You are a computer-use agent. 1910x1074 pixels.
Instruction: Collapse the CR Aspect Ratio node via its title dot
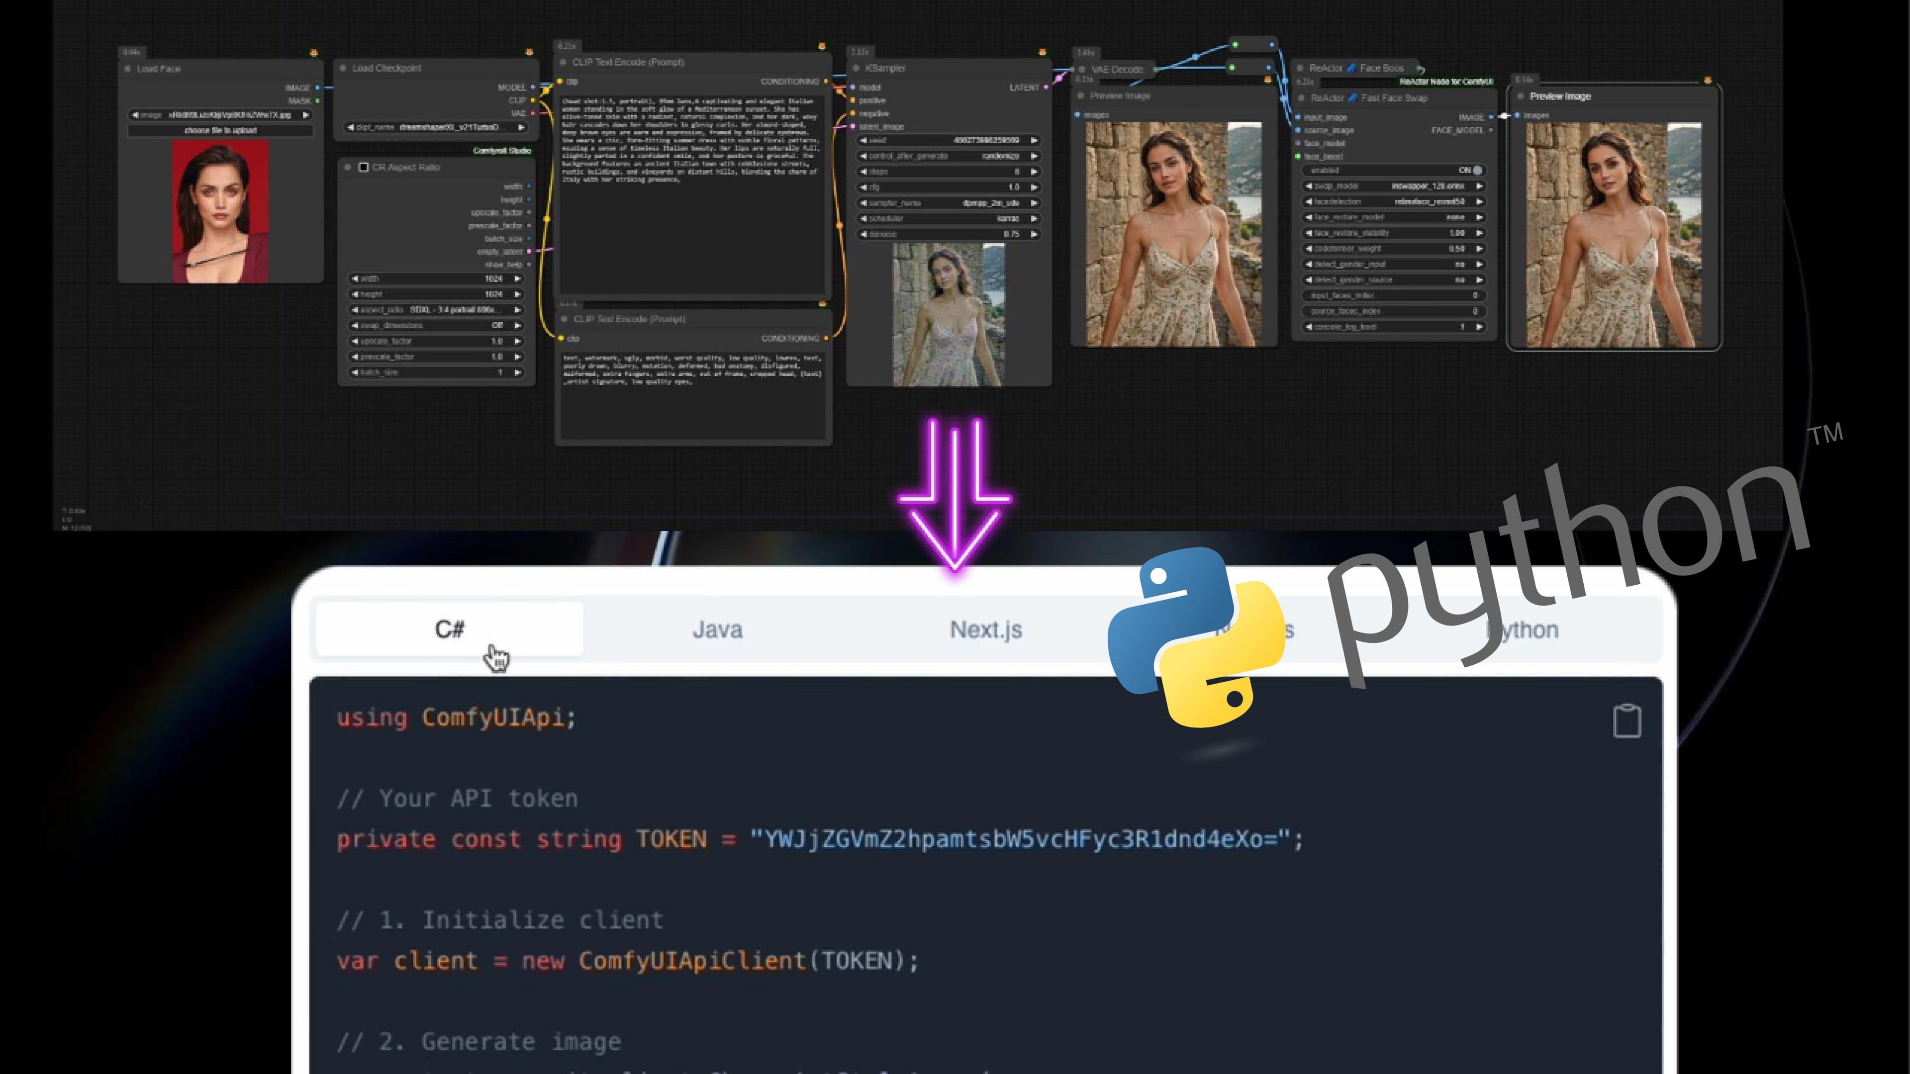click(x=348, y=168)
